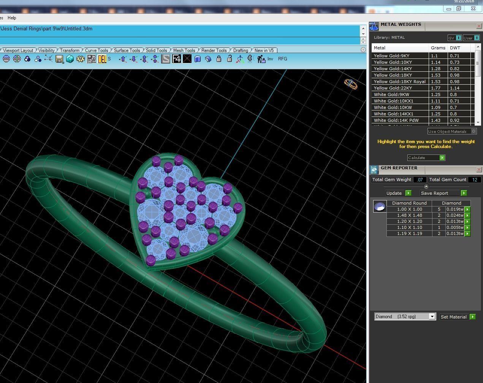Click the Total Gem Count value field

pos(475,180)
